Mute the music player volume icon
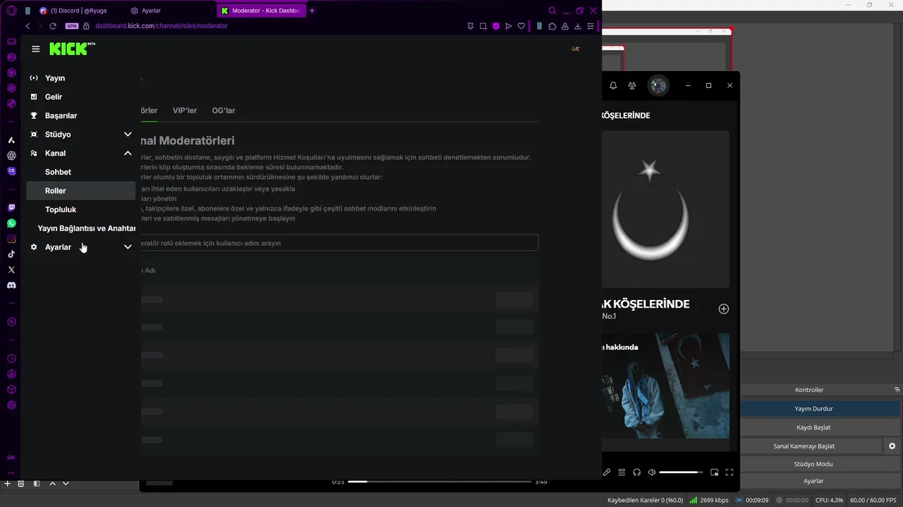Viewport: 903px width, 507px height. pos(652,472)
